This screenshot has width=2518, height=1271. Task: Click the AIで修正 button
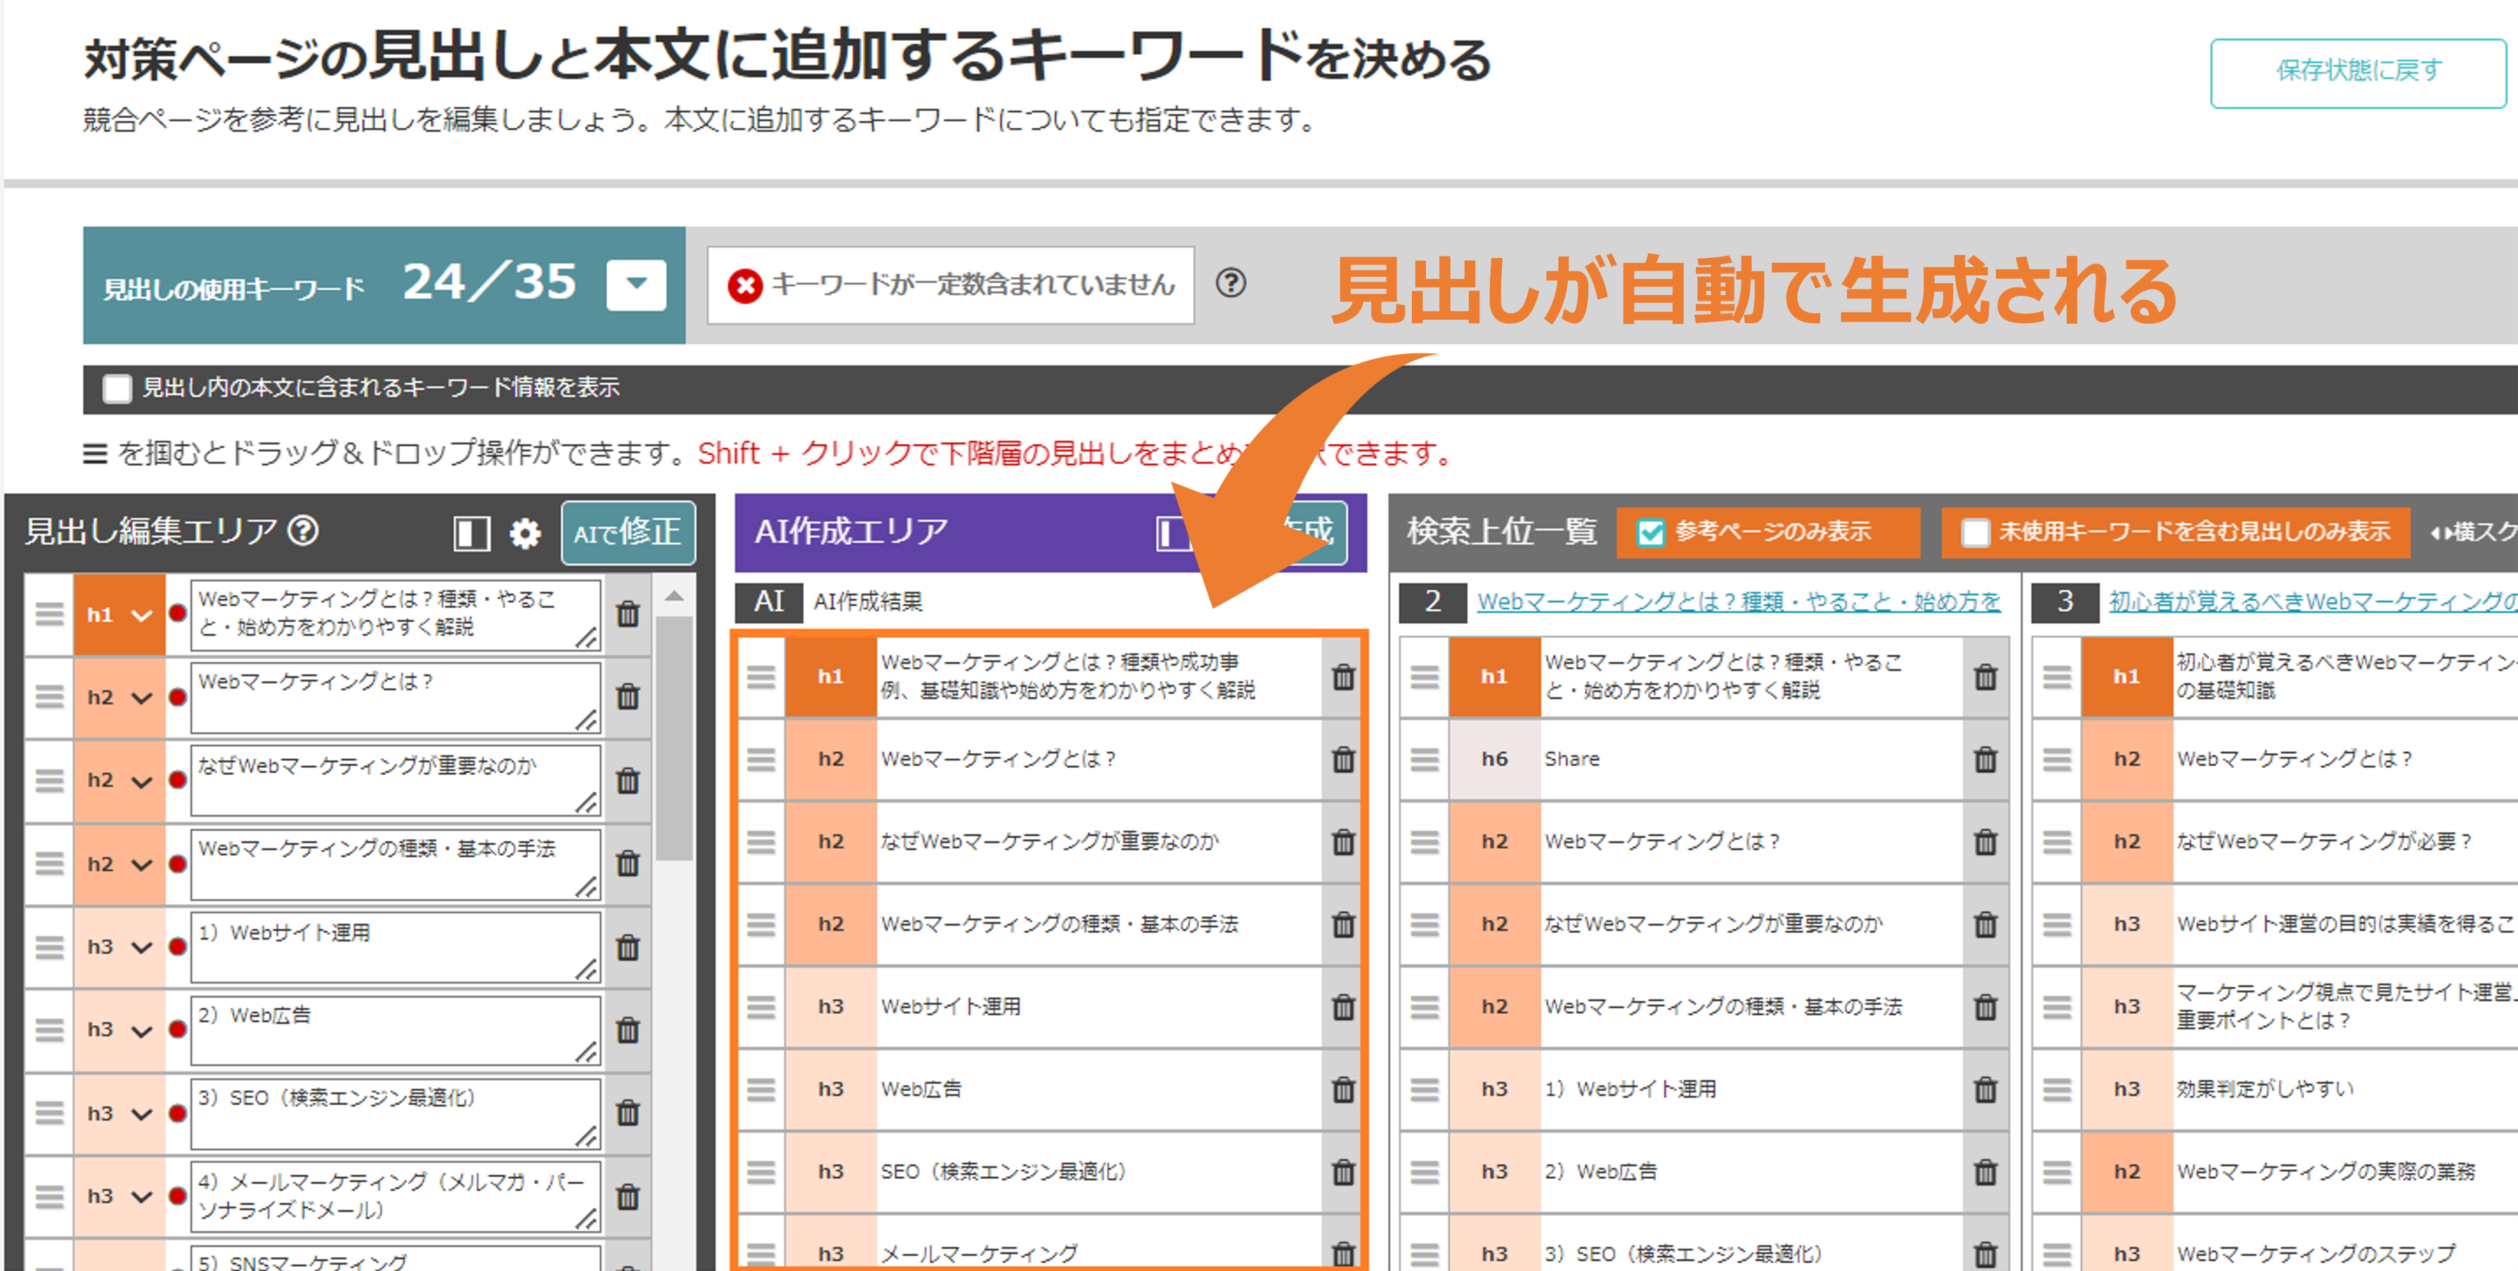pyautogui.click(x=628, y=533)
